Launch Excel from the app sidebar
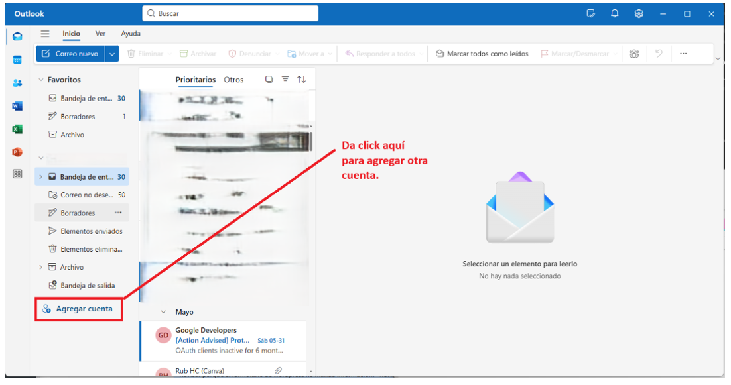The image size is (731, 385). 17,129
